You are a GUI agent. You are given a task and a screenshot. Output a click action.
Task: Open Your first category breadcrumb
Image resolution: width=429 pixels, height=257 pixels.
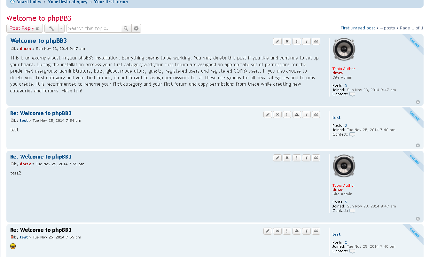pos(67,2)
